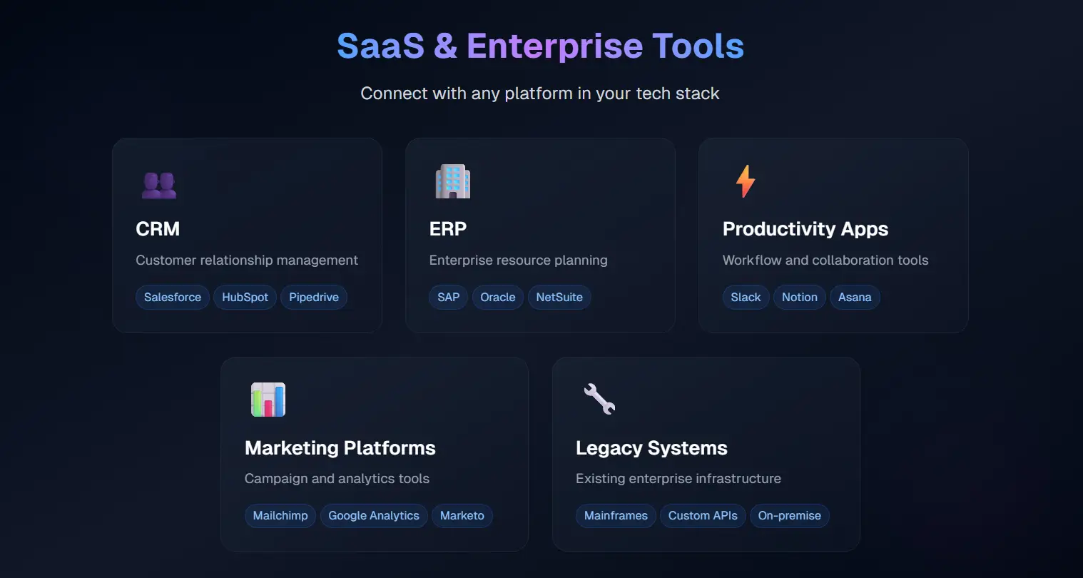Select the Slack tag

coord(746,298)
